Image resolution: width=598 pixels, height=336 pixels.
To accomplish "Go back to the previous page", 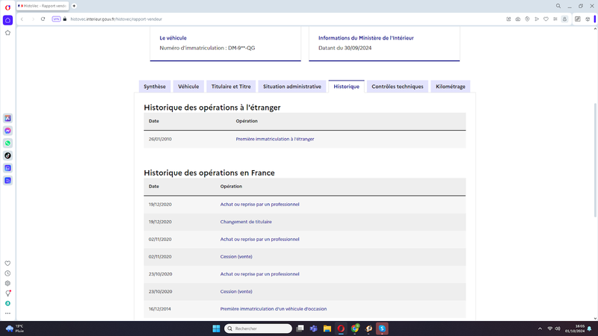I will click(x=22, y=19).
